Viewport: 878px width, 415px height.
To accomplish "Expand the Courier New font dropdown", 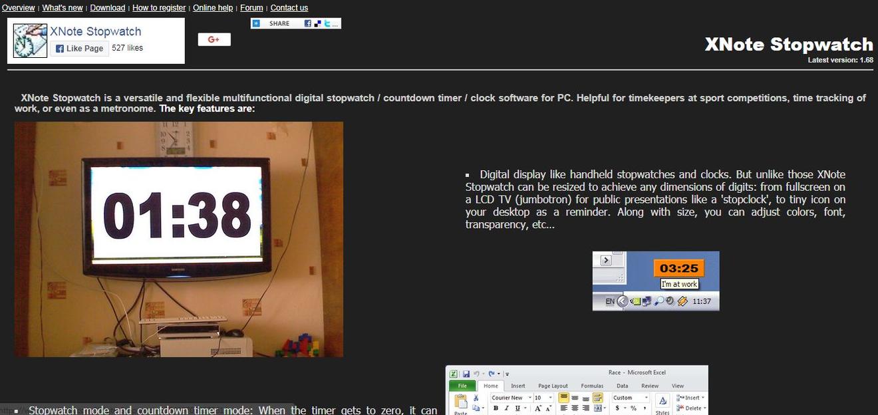I will pyautogui.click(x=529, y=398).
